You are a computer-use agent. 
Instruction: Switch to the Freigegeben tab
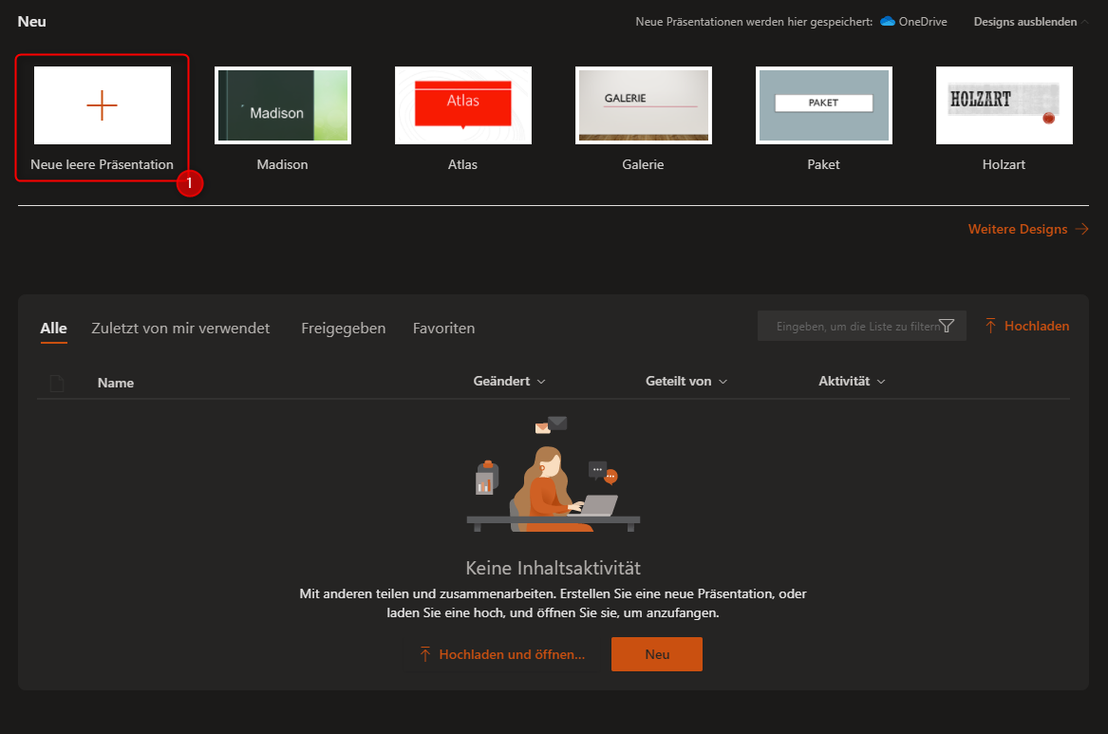coord(343,329)
